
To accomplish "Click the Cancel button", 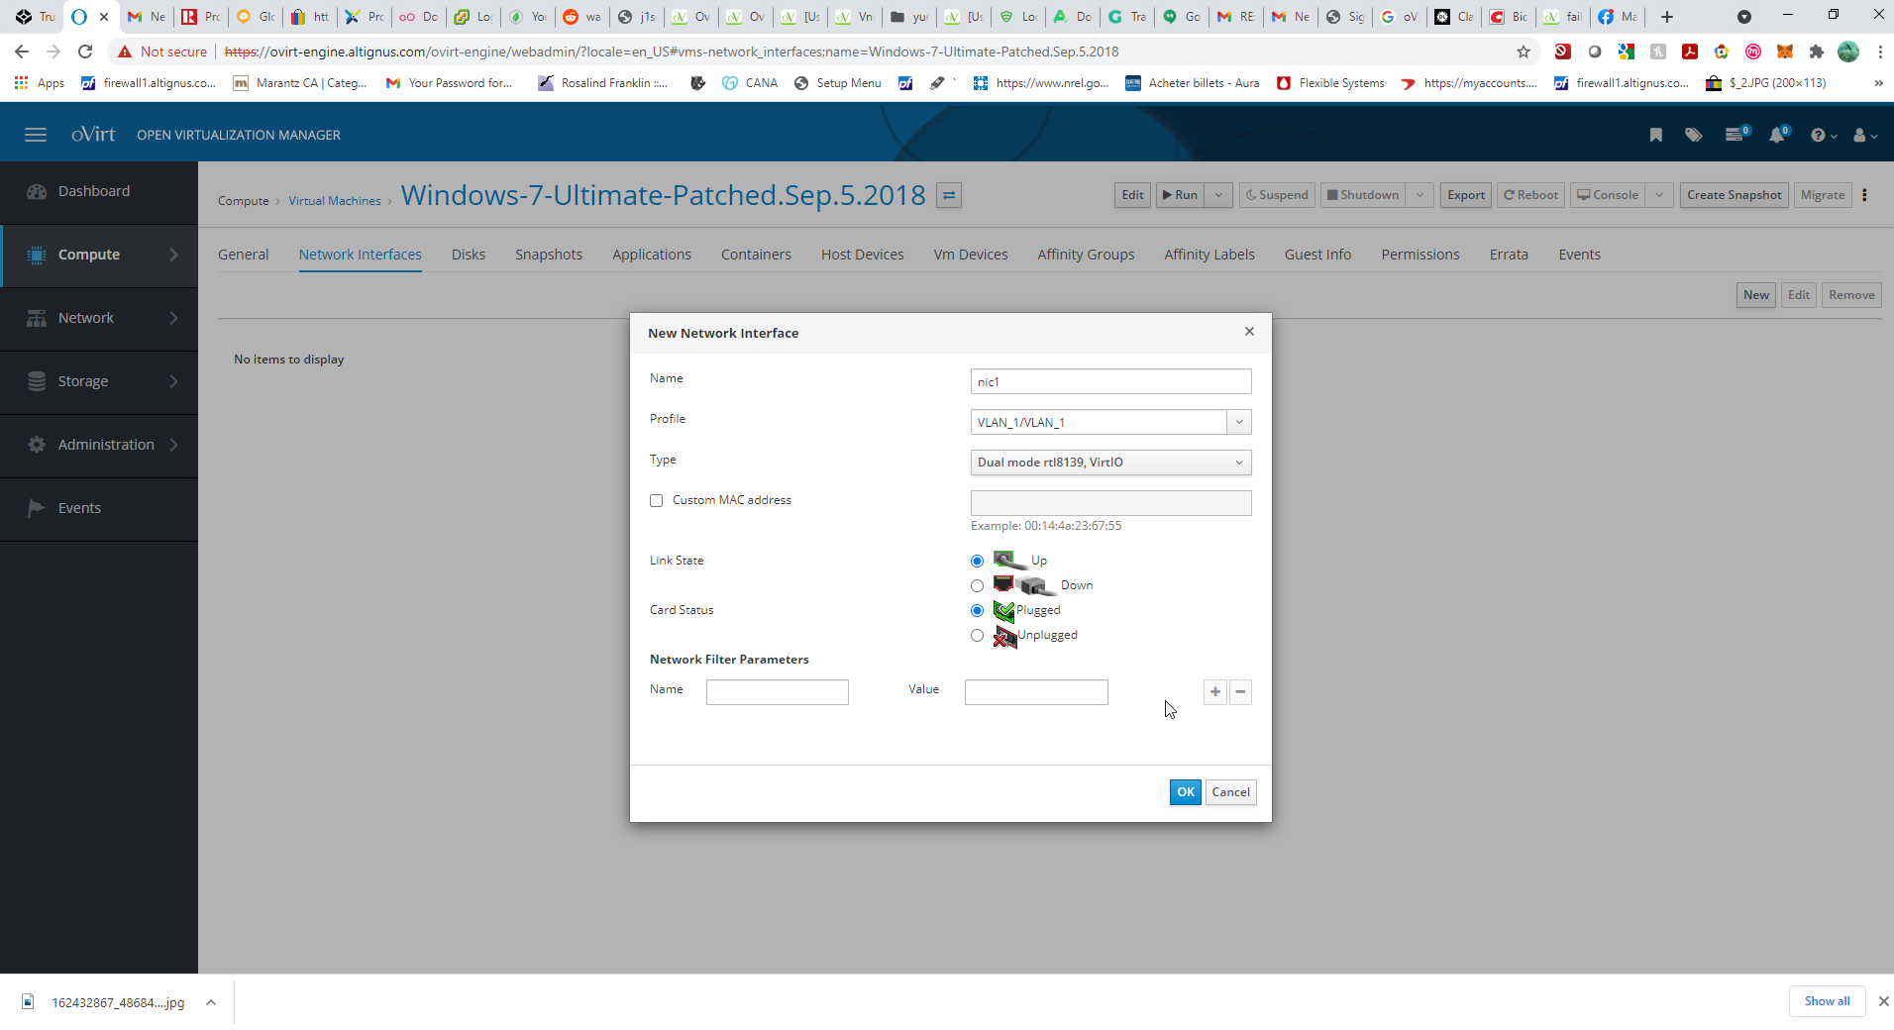I will pos(1230,792).
